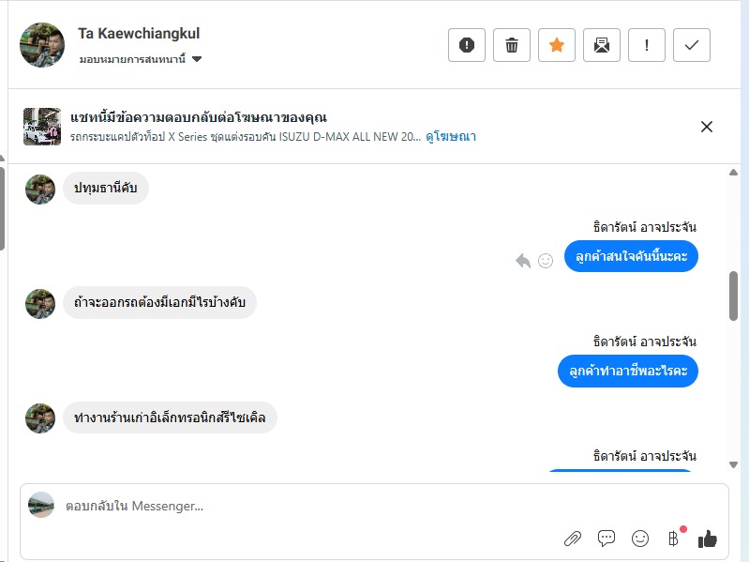The image size is (749, 562).
Task: Open emoji picker in reply box
Action: tap(640, 539)
